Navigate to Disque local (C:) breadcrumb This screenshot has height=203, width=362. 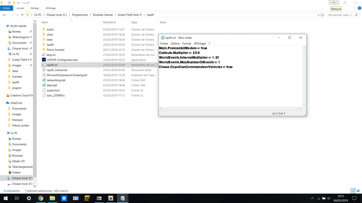tap(56, 15)
